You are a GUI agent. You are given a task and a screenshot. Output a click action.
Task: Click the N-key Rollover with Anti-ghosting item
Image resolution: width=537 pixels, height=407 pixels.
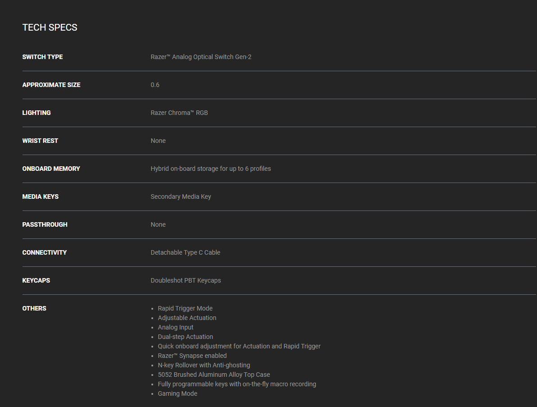[x=204, y=365]
